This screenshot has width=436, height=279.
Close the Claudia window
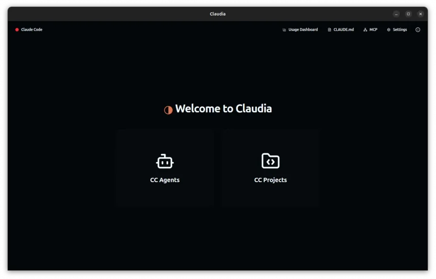(x=420, y=14)
